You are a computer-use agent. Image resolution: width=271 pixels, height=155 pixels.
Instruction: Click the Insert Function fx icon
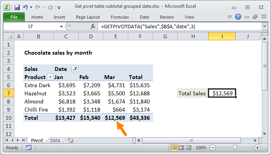coord(93,26)
